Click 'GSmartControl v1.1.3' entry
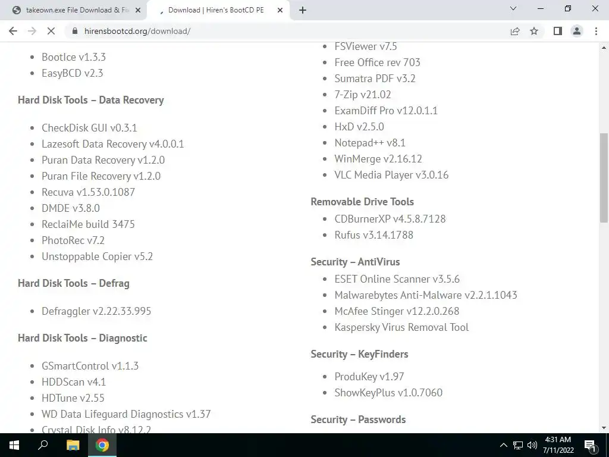 click(90, 366)
